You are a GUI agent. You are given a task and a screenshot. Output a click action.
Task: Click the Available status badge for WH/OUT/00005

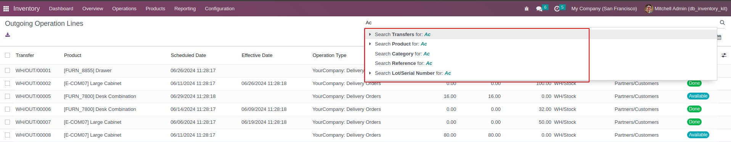click(x=698, y=96)
